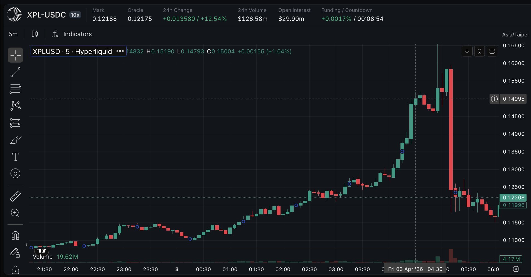Open the candlestick chart type menu
The width and height of the screenshot is (531, 277).
pyautogui.click(x=35, y=34)
